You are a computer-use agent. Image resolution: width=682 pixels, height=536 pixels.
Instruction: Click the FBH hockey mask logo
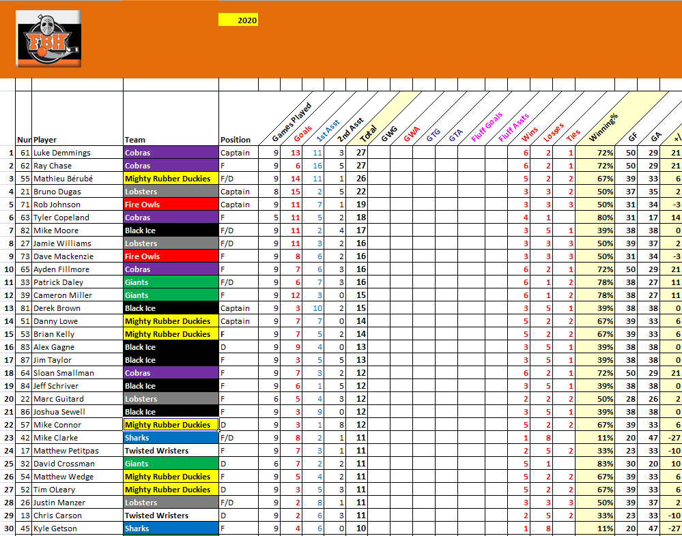[48, 39]
